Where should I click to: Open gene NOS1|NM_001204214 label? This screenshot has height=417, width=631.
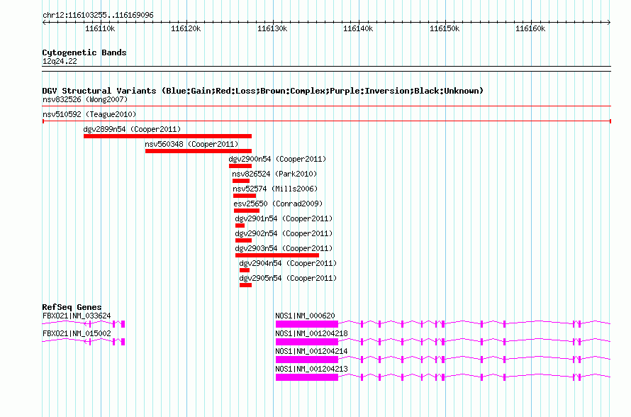click(311, 351)
